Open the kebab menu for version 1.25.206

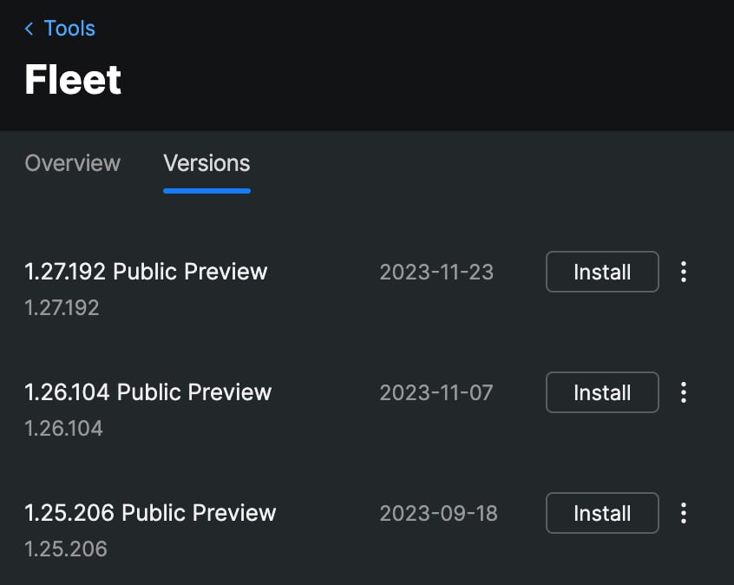(x=684, y=513)
